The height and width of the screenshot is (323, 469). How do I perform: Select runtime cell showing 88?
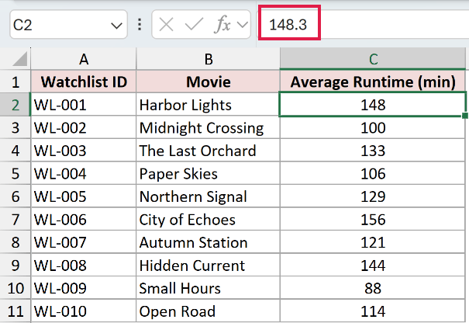[x=373, y=288]
